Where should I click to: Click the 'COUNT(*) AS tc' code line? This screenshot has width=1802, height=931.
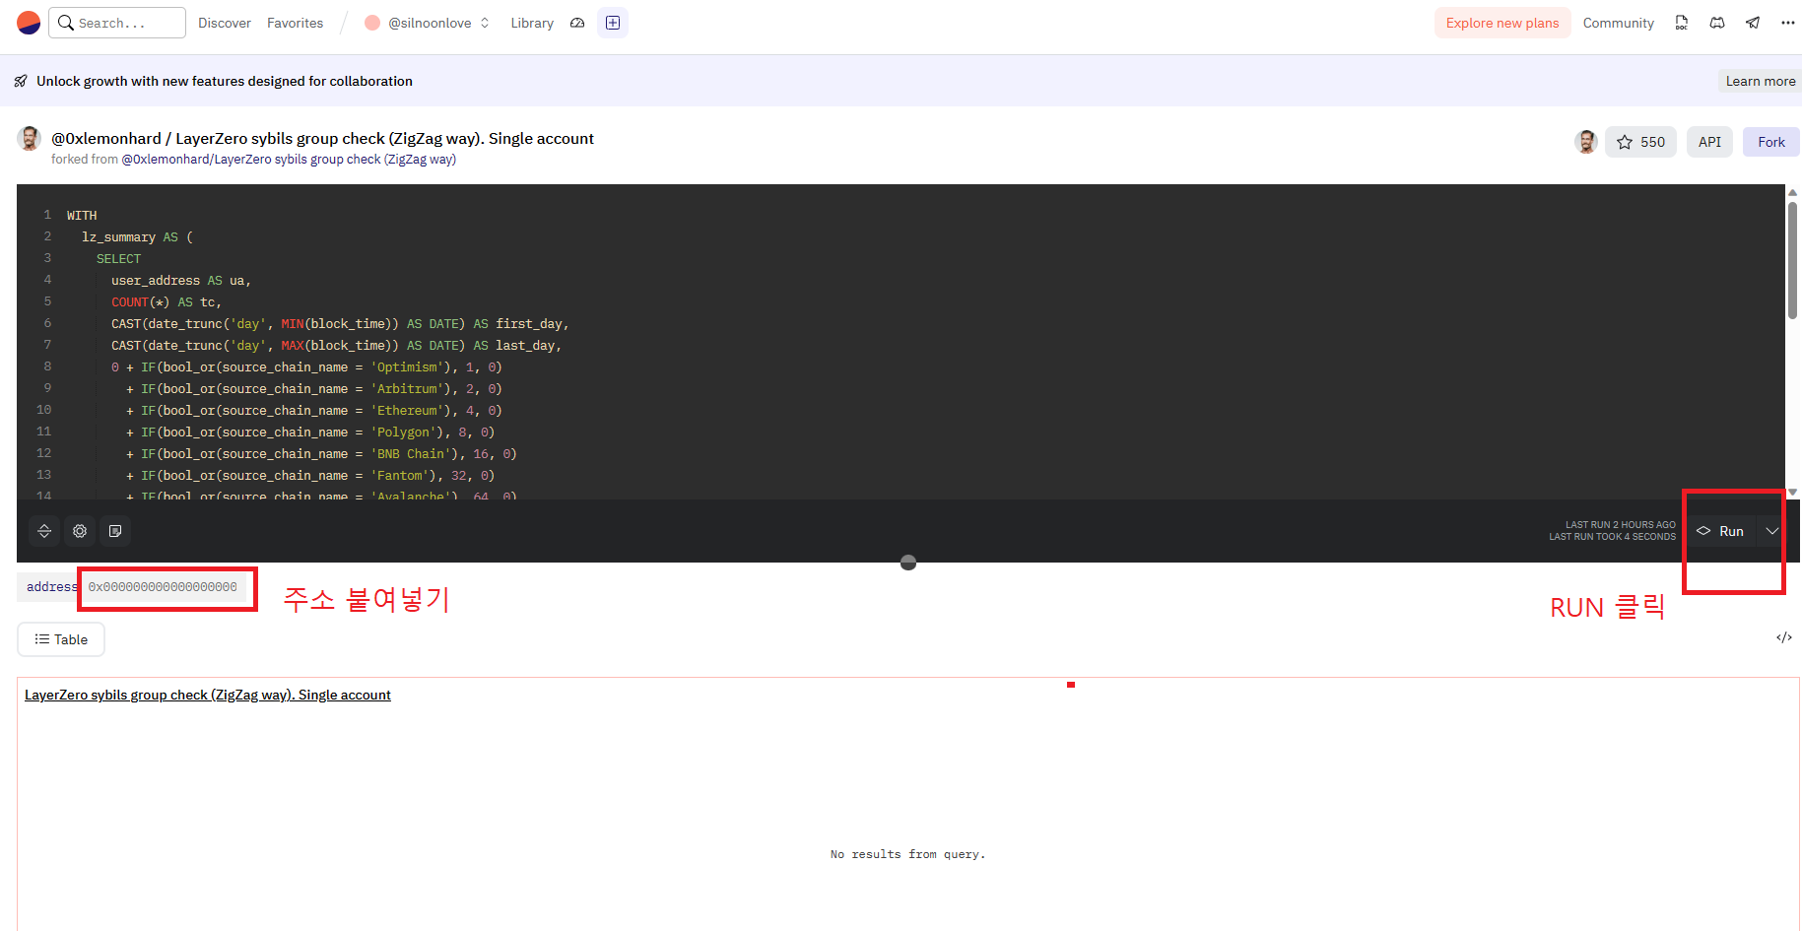(167, 302)
